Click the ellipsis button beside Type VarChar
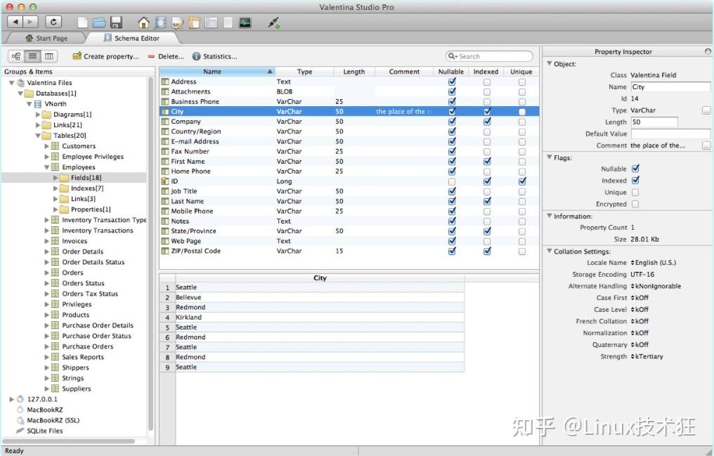Screen dimensions: 714x456 (706, 110)
